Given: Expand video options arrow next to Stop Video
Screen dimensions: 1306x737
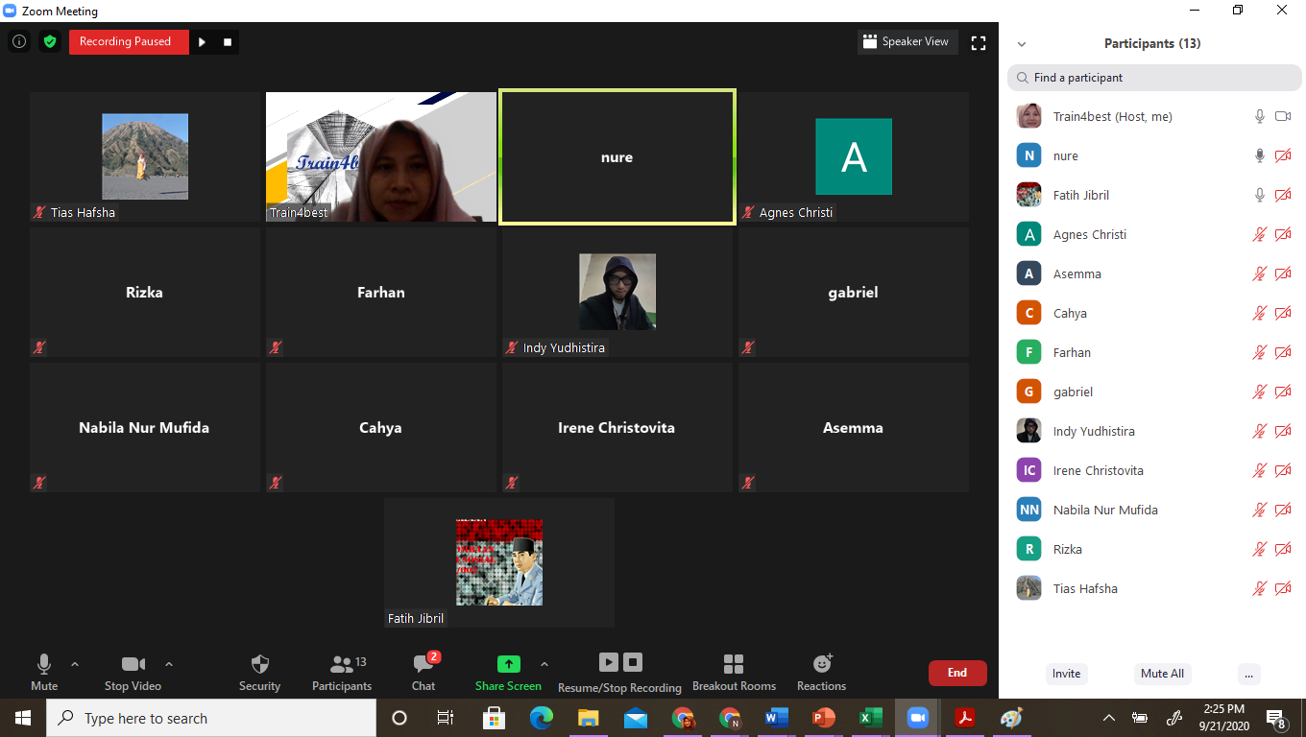Looking at the screenshot, I should coord(169,664).
